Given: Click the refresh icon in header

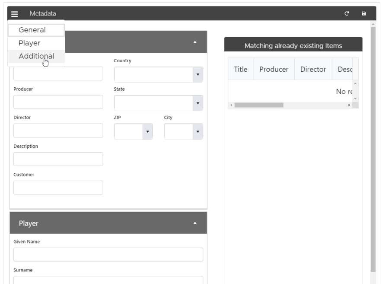Looking at the screenshot, I should click(347, 14).
